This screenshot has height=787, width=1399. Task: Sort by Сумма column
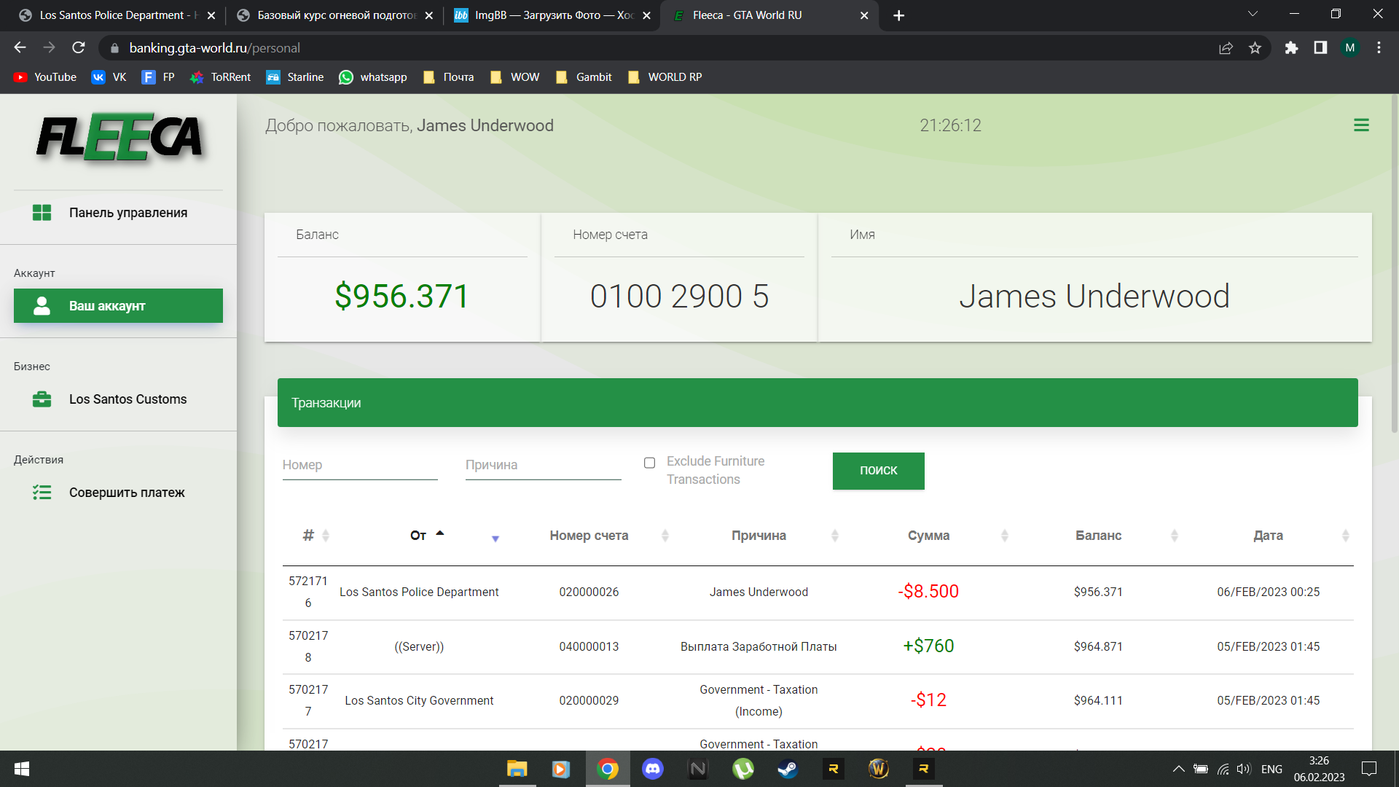[1005, 536]
